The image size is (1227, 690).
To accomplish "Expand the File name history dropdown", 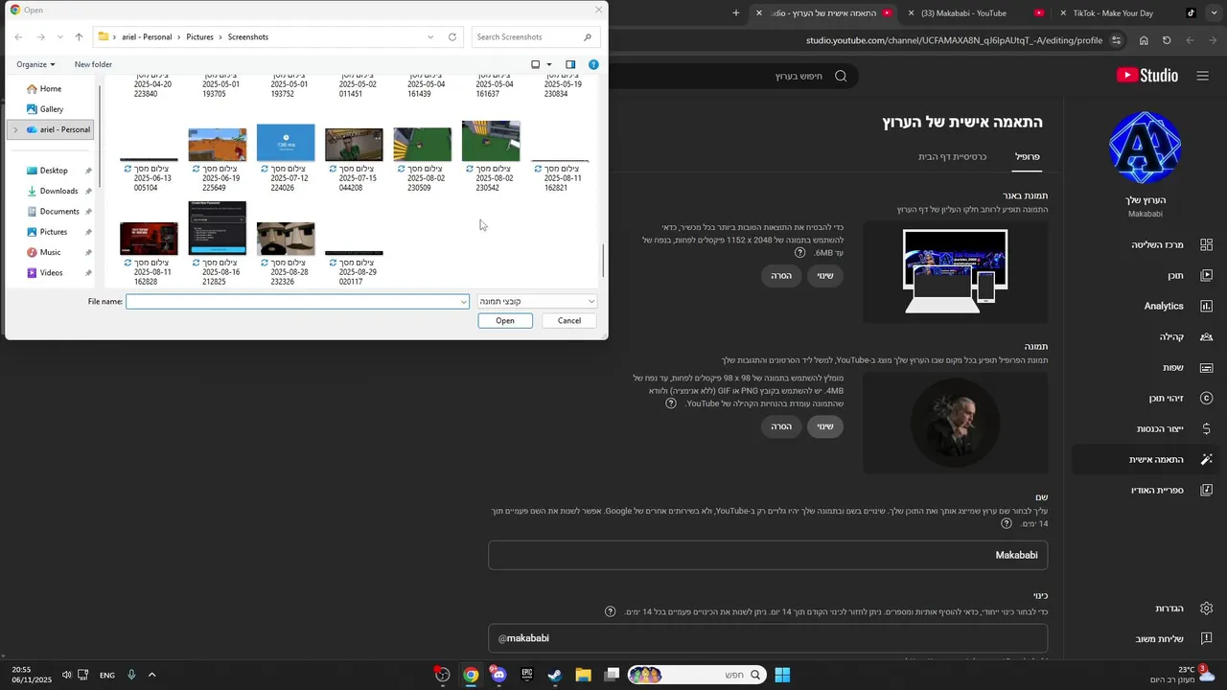I will pyautogui.click(x=464, y=302).
